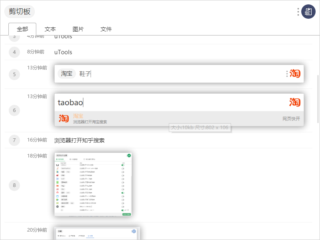The image size is (320, 240).
Task: Click the 8分钟前 timestamp
Action: pyautogui.click(x=36, y=52)
